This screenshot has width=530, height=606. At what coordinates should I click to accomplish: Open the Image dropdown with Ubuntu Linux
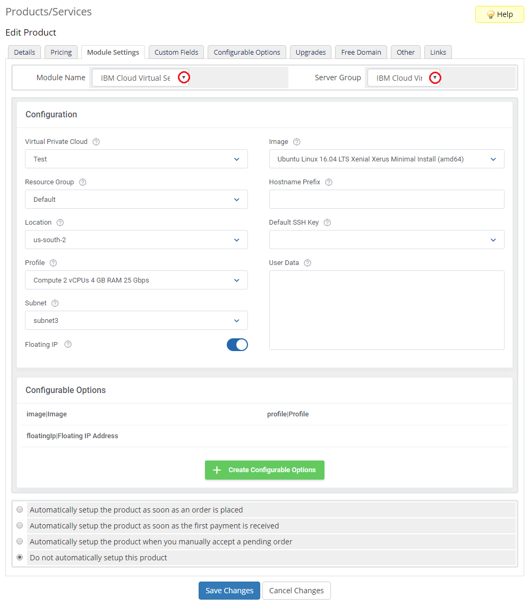point(387,159)
